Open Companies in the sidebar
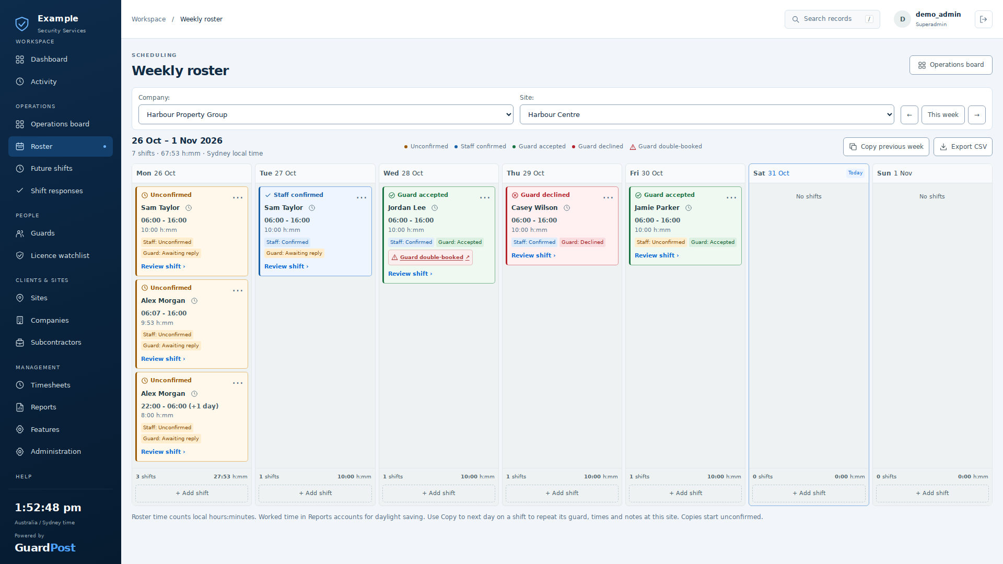 pyautogui.click(x=61, y=321)
